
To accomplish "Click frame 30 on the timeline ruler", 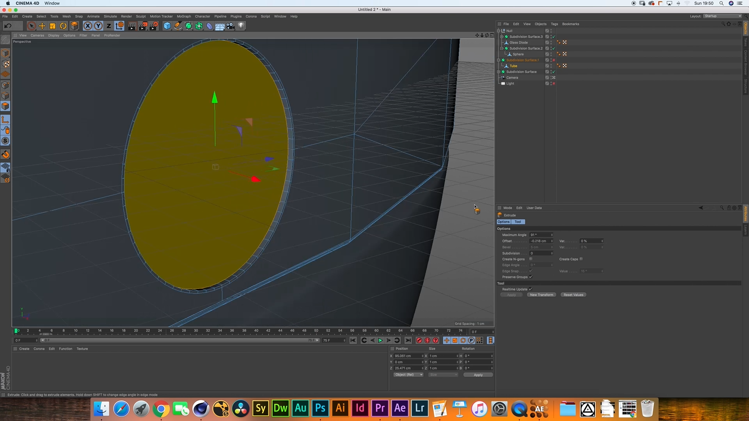I will 196,331.
